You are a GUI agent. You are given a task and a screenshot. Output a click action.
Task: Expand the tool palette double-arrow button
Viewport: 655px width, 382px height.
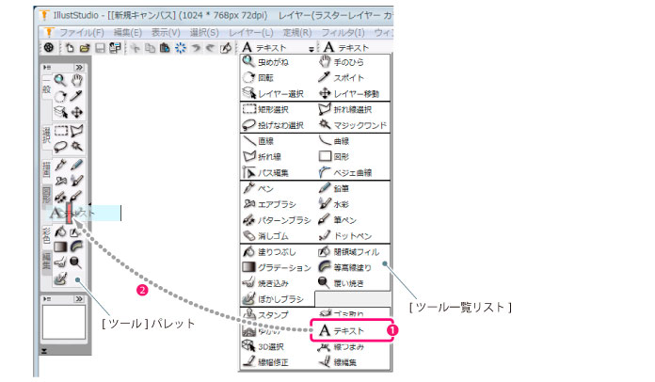pos(79,69)
